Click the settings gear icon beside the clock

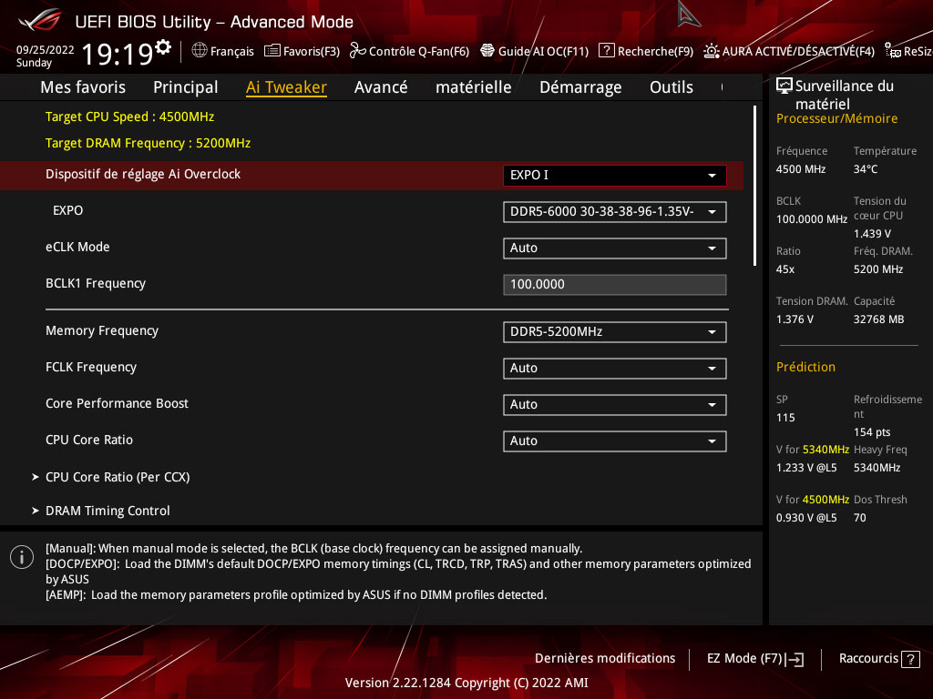[x=163, y=47]
